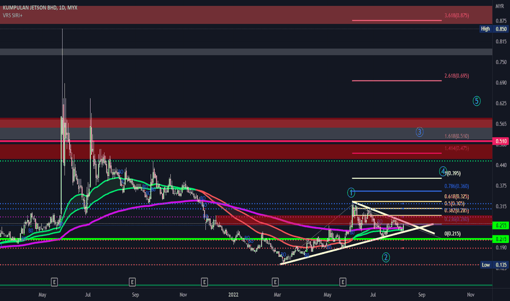Select the circled wave 3 label
This screenshot has height=301, width=510.
tap(419, 132)
